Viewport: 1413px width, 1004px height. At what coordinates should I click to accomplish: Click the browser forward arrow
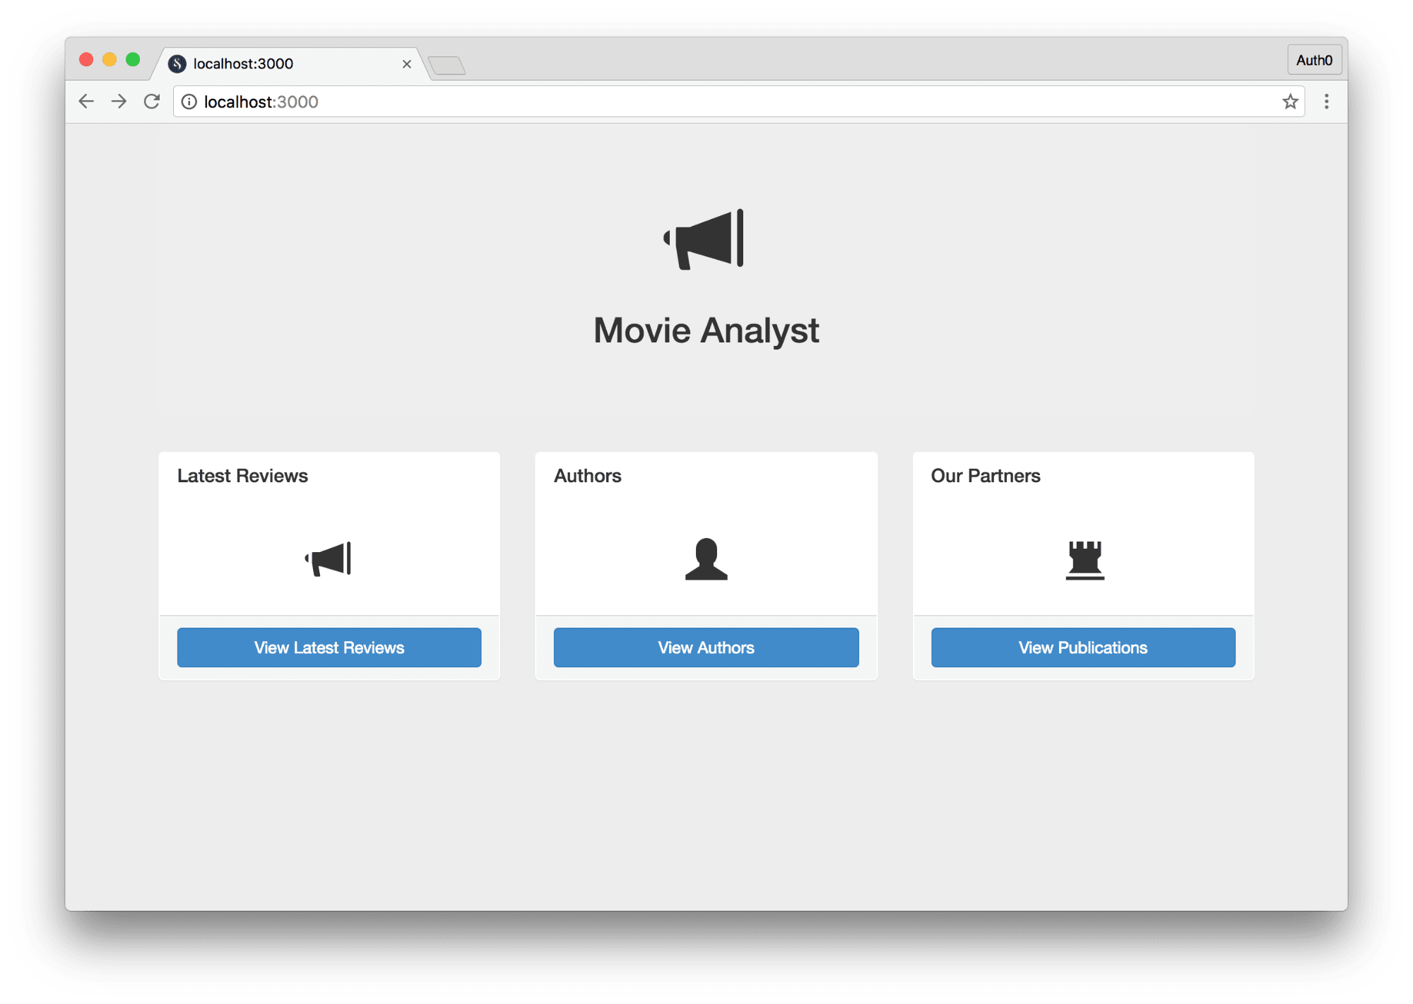[119, 102]
